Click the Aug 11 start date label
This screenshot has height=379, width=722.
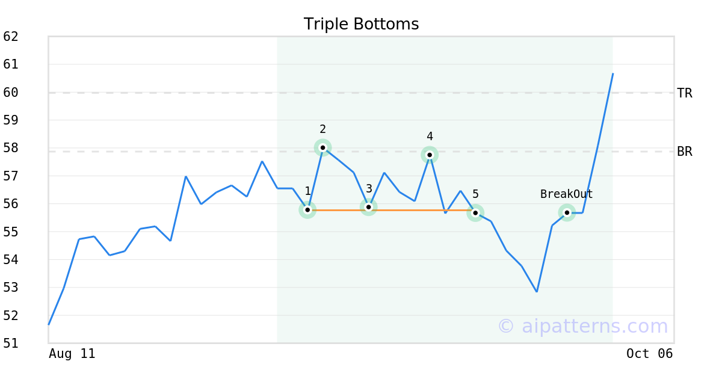click(x=72, y=354)
